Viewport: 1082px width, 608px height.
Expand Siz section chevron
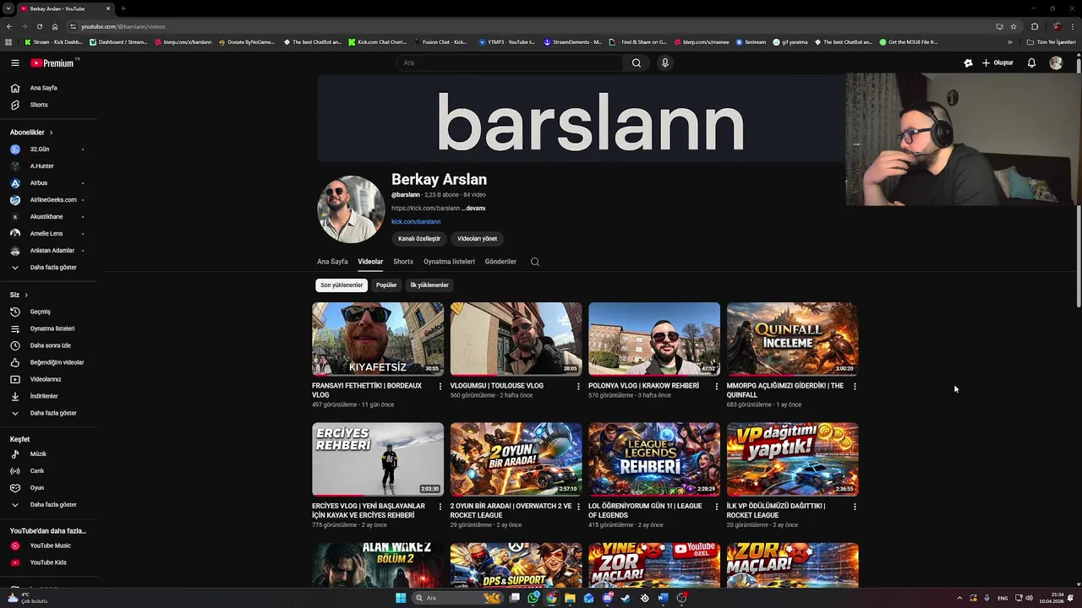point(26,295)
